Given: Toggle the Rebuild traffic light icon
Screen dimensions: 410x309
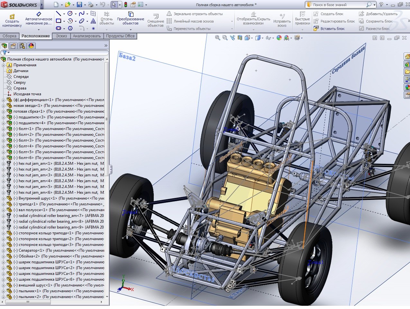Looking at the screenshot, I should click(x=125, y=5).
